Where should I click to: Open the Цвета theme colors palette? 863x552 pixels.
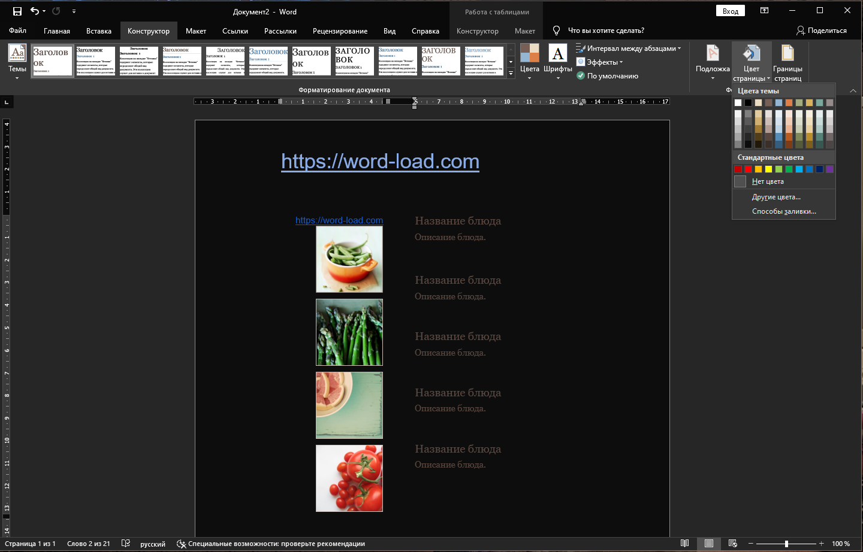[x=529, y=62]
